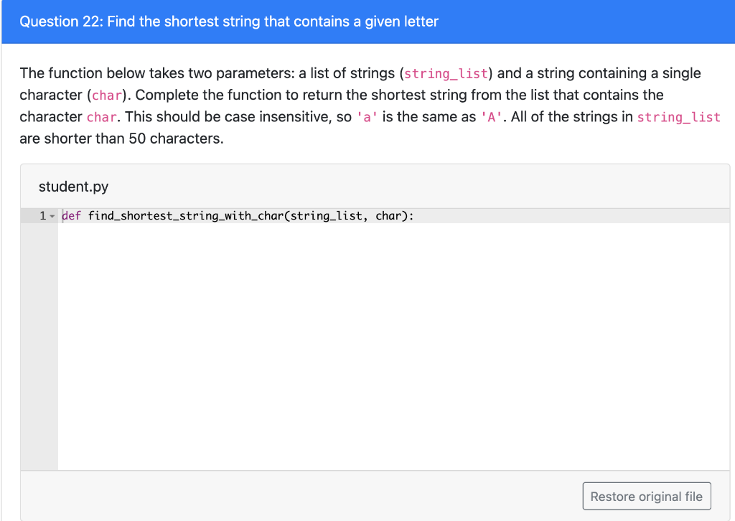Click the pink char term inside the parentheses

click(x=106, y=95)
